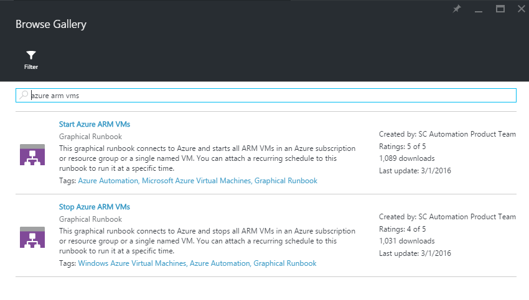Select the Stop Azure ARM VMs runbook icon
This screenshot has height=300, width=529.
pyautogui.click(x=32, y=237)
